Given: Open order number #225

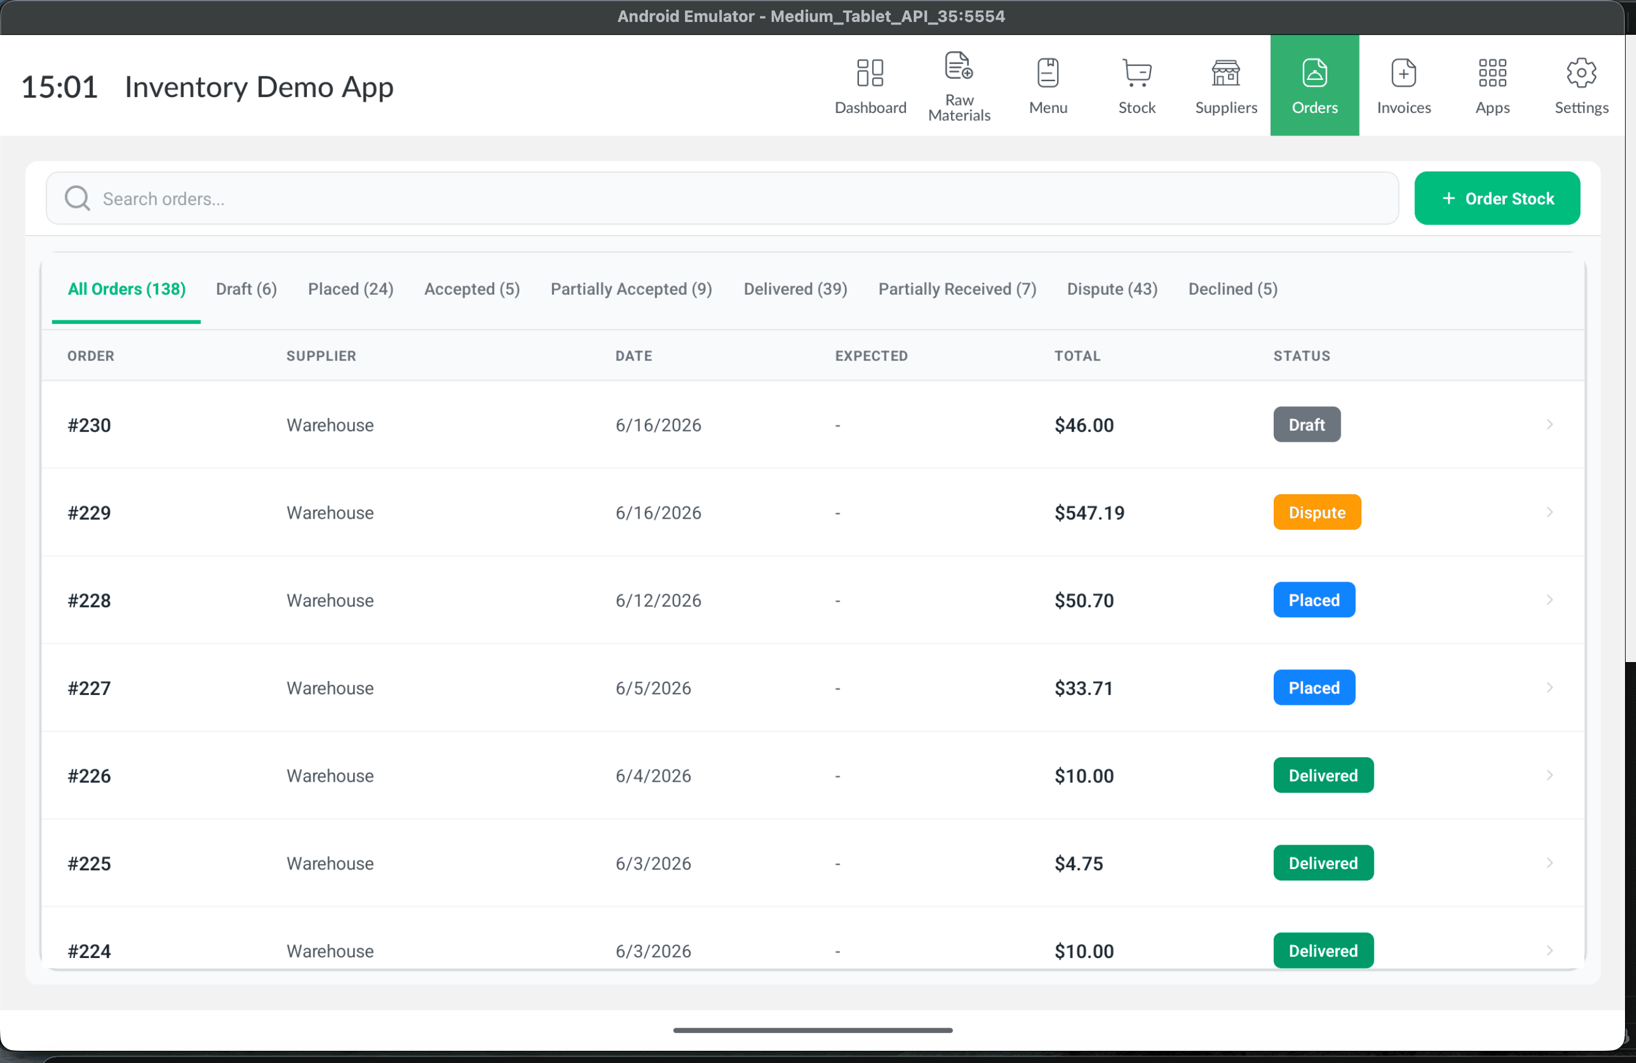Looking at the screenshot, I should pyautogui.click(x=88, y=863).
